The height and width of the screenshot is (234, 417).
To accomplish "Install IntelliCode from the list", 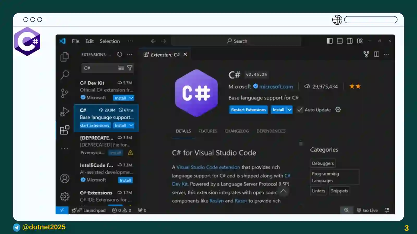I will click(x=125, y=180).
